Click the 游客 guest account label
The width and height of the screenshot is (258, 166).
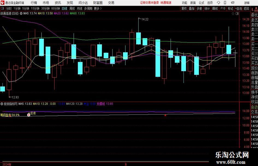point(247,3)
